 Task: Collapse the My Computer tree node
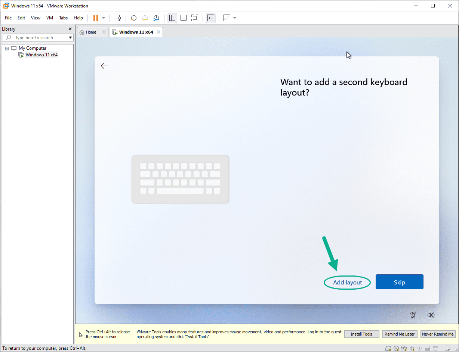tap(7, 49)
